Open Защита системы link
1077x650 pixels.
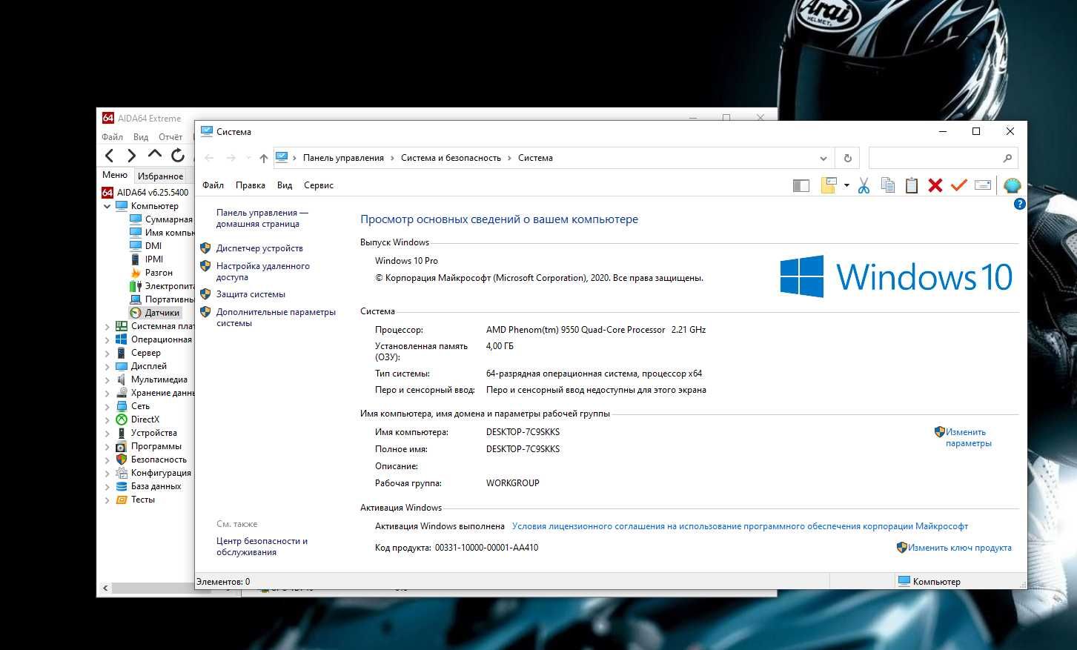coord(251,294)
